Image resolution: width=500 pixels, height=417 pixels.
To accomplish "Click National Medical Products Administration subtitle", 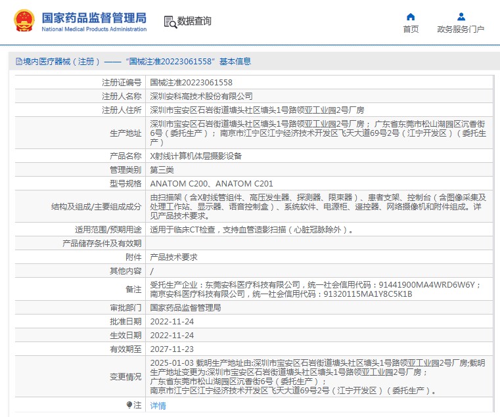I will click(94, 29).
